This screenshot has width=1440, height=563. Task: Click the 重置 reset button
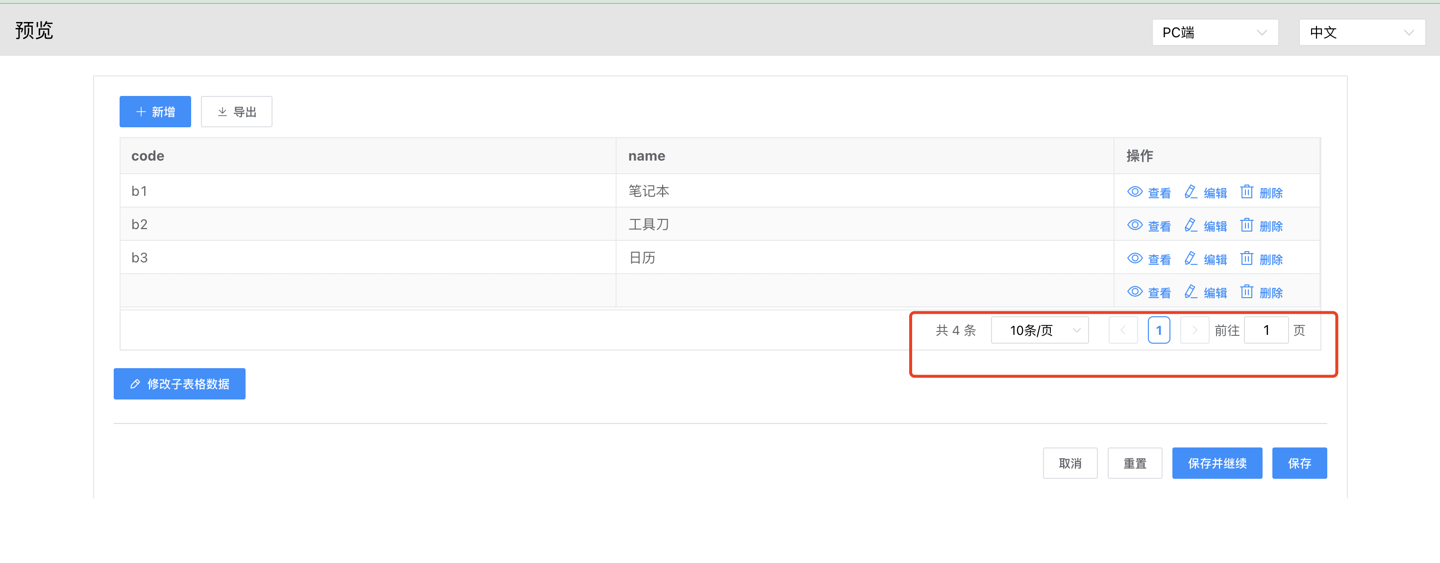(1134, 463)
